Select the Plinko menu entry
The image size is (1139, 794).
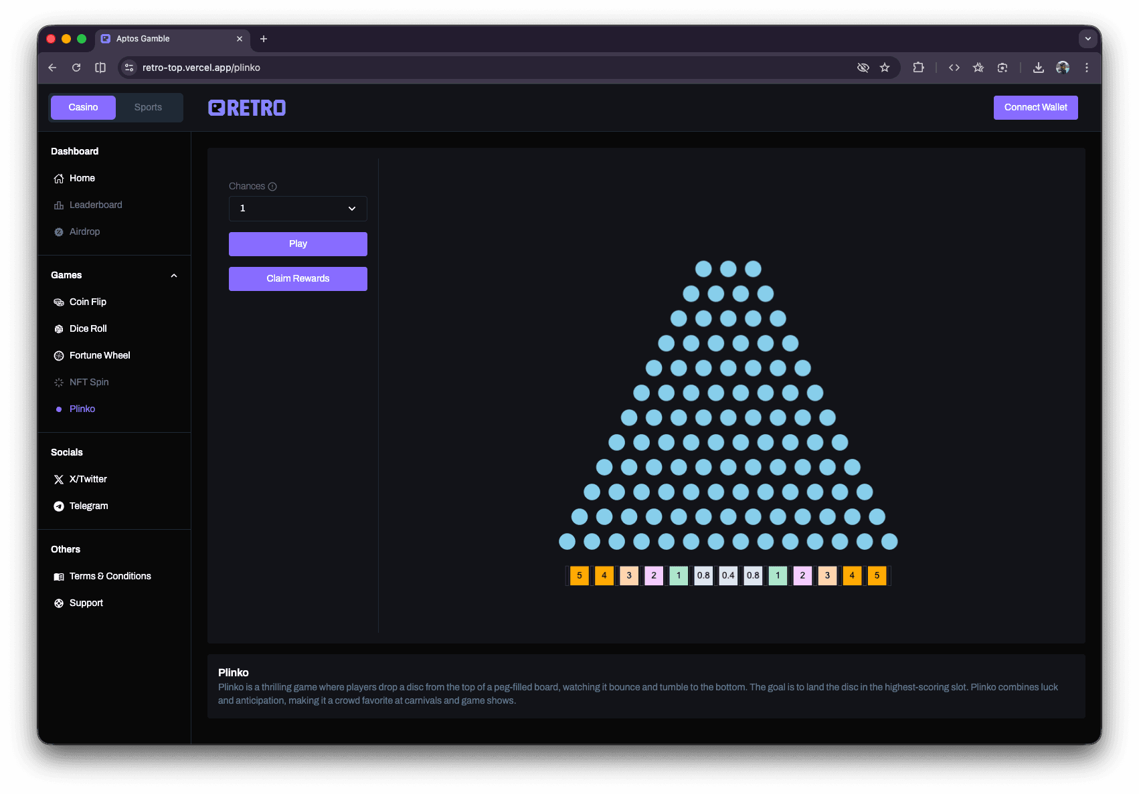tap(82, 409)
